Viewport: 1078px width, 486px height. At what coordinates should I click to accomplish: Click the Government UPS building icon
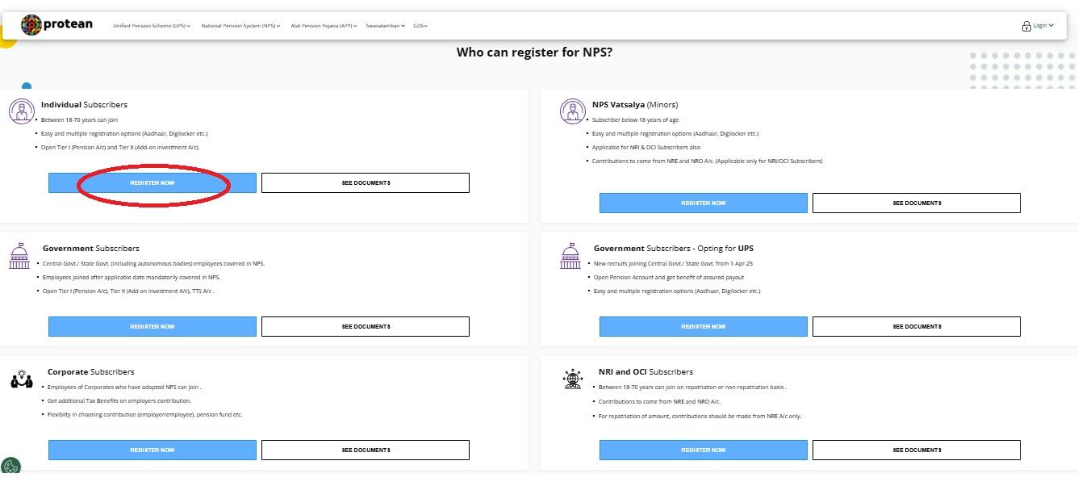(570, 256)
